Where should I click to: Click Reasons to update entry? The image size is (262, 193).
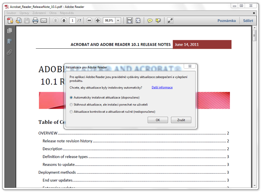[x=136, y=165]
